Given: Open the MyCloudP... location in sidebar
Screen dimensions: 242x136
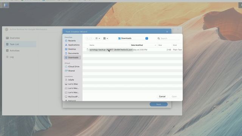Looking at the screenshot, I should 72,97.
